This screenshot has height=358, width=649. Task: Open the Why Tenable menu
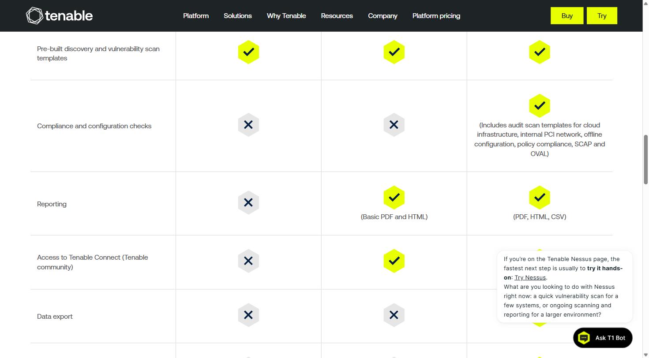coord(286,16)
